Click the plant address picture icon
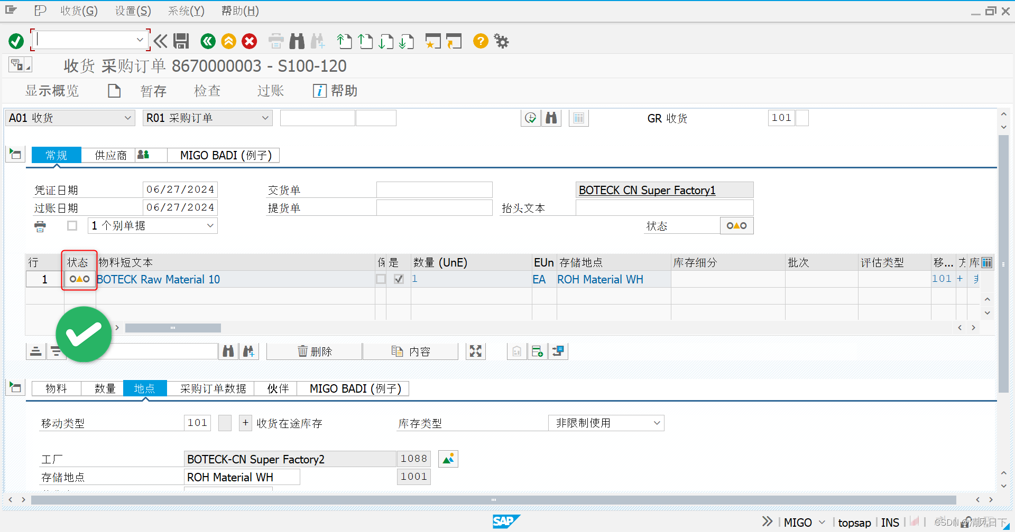 pyautogui.click(x=448, y=459)
